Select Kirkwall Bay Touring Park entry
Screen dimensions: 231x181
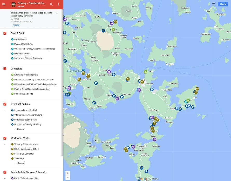point(26,75)
